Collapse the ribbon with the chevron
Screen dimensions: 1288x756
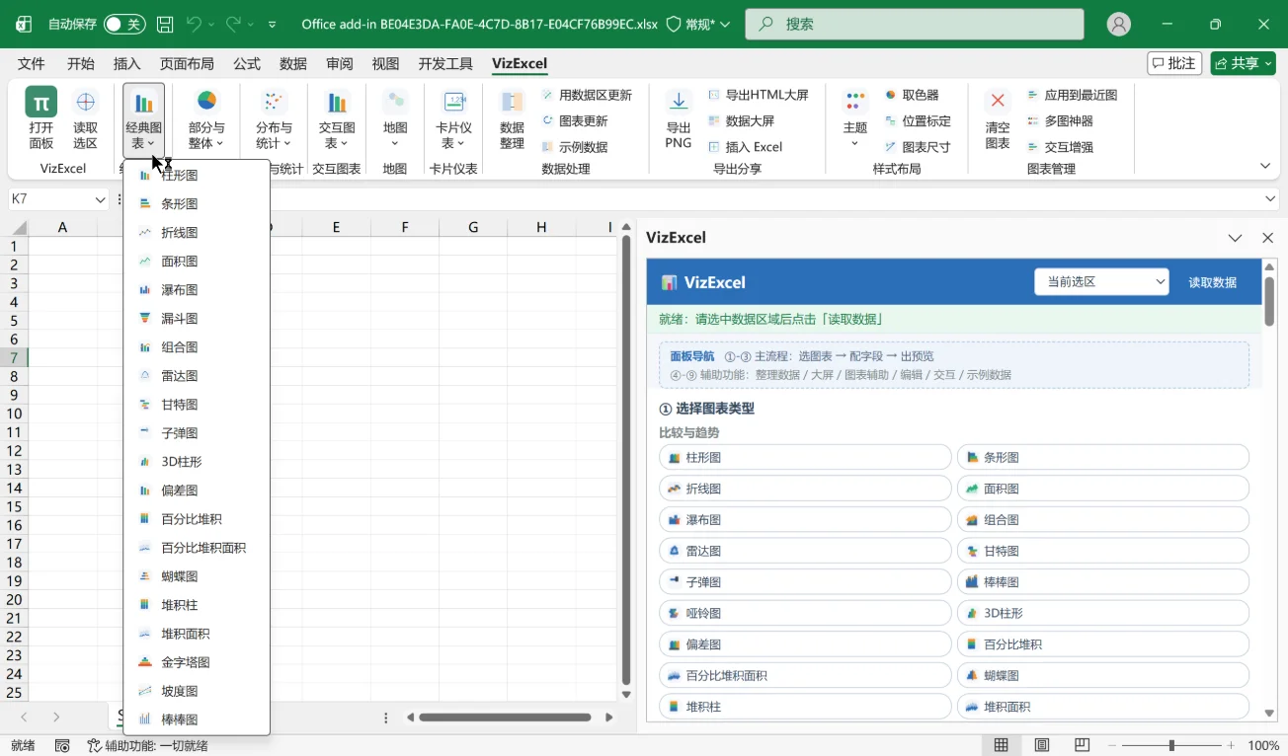1265,166
